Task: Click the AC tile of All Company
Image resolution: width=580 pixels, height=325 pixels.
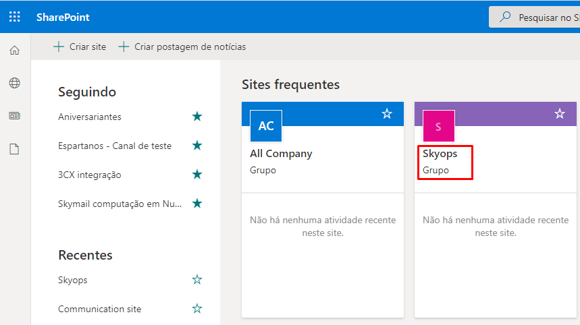Action: (x=266, y=126)
